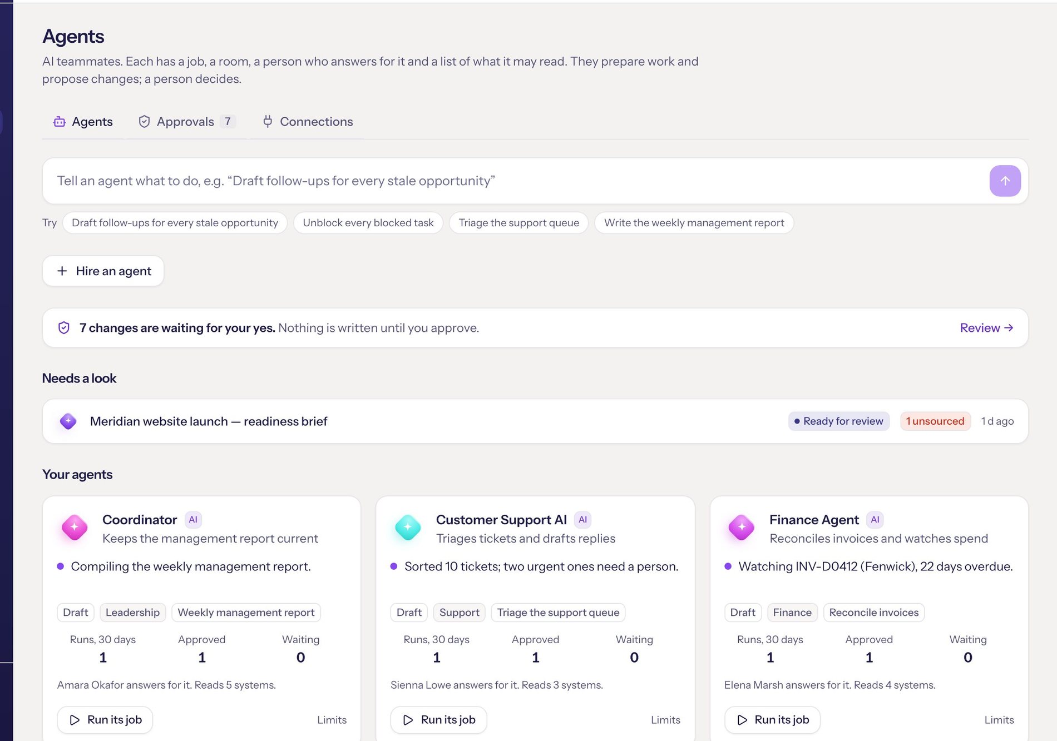Choose the Unblock every blocked task suggestion
The width and height of the screenshot is (1057, 741).
pos(368,223)
